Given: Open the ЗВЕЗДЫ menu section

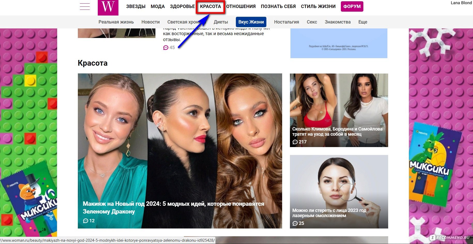Looking at the screenshot, I should [136, 6].
